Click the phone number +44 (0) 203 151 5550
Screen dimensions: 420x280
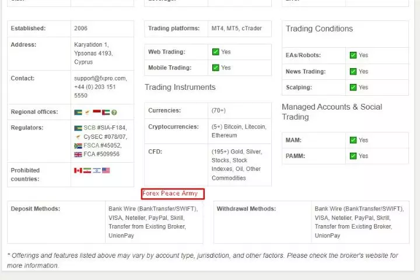pos(95,91)
